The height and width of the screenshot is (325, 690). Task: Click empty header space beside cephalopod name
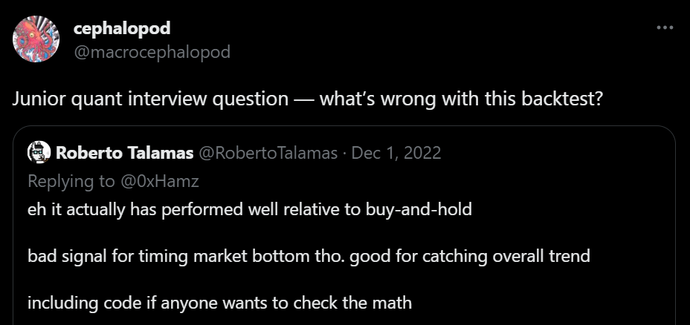click(x=396, y=39)
